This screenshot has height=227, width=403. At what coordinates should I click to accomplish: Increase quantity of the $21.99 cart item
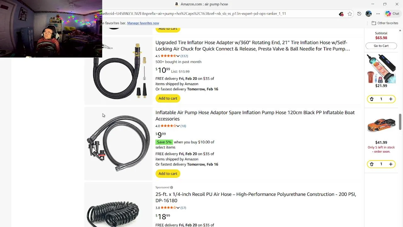[x=391, y=99]
